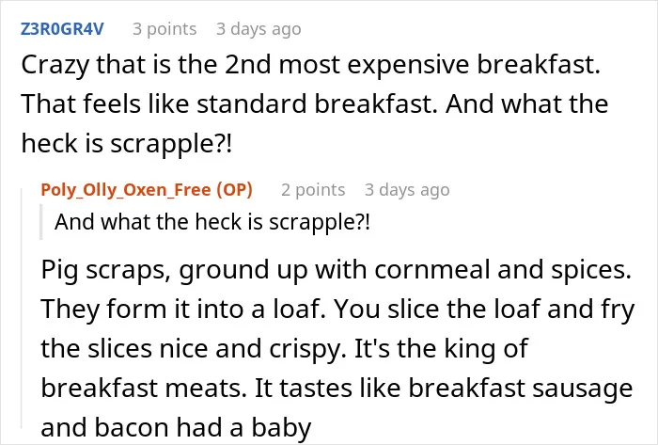Open the timestamp permalink on Z3R0GR4V's comment
The image size is (658, 445).
click(258, 29)
